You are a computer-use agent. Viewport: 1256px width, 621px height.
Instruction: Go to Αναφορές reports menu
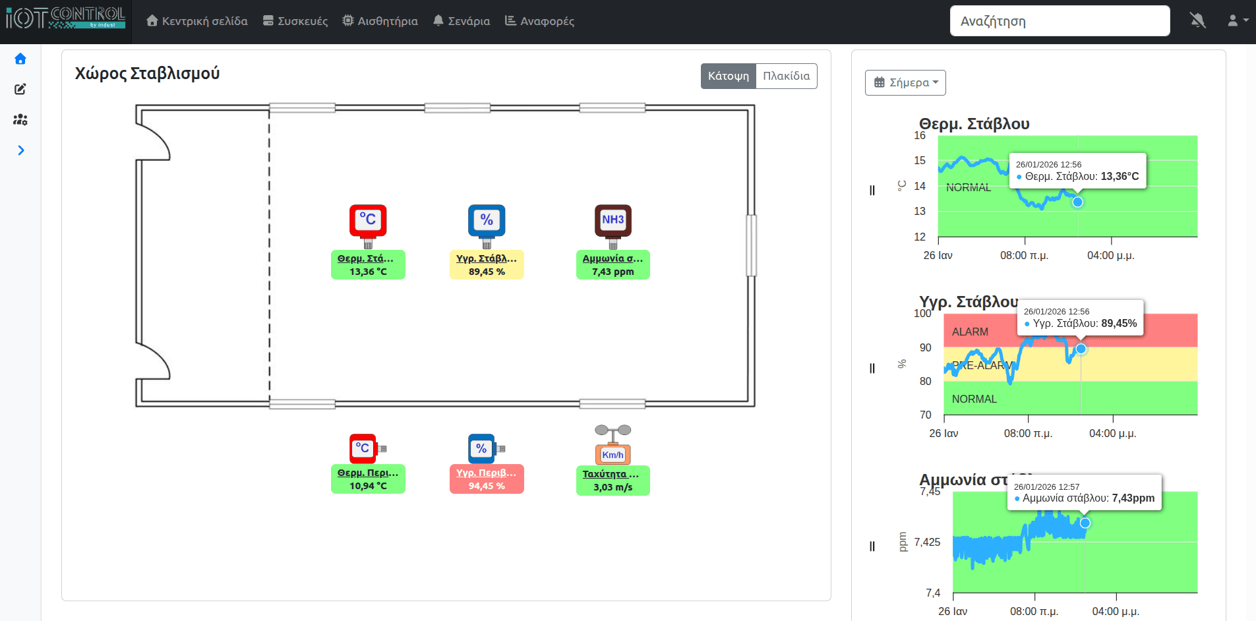point(539,21)
